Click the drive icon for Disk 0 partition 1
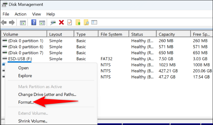 [x=5, y=40]
